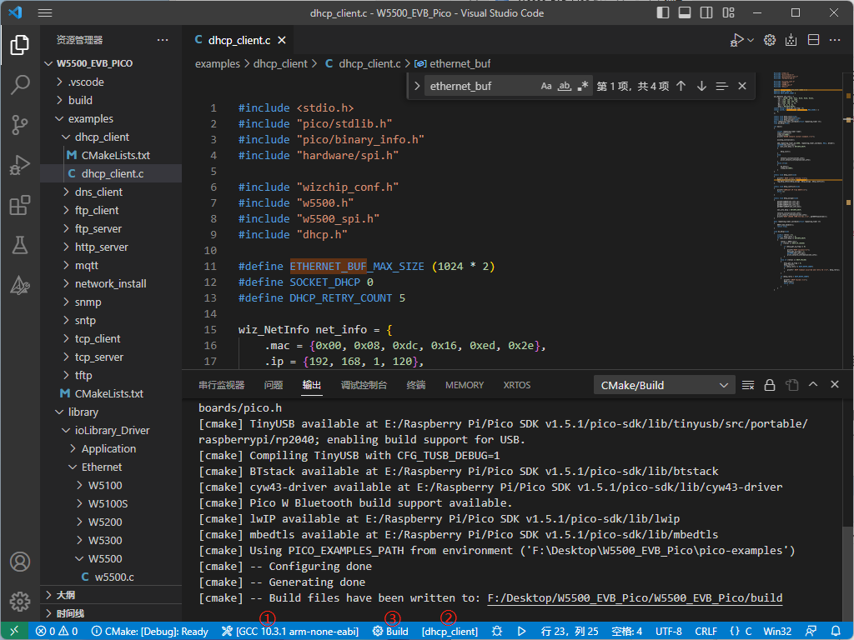Switch to the 问题 panel tab
This screenshot has height=640, width=854.
point(274,385)
